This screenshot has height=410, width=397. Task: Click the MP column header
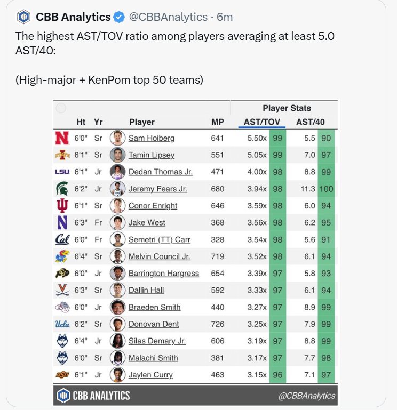218,122
